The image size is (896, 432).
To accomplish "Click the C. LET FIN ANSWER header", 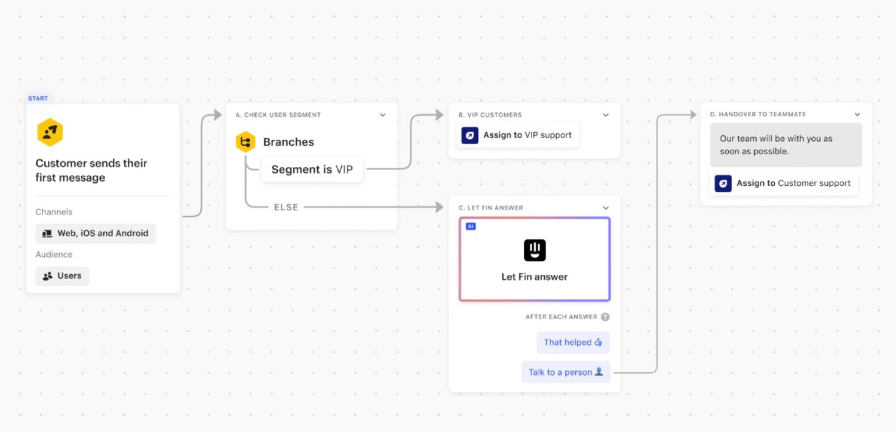I will coord(490,208).
